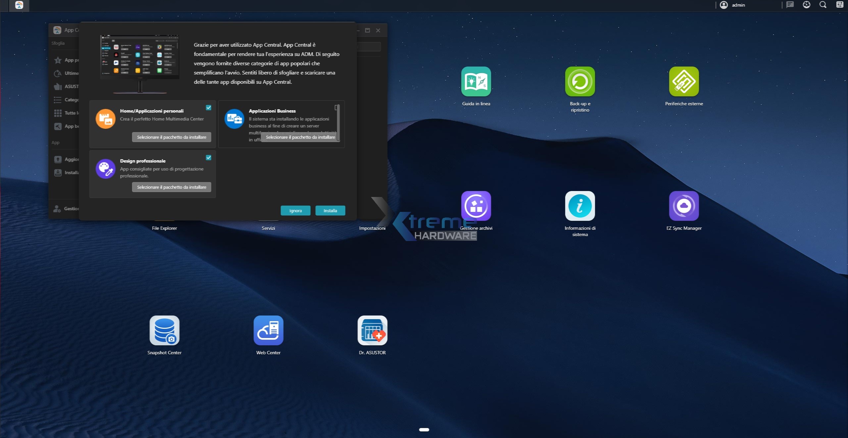The image size is (848, 438).
Task: Open Informazioni di sistema
Action: point(580,206)
